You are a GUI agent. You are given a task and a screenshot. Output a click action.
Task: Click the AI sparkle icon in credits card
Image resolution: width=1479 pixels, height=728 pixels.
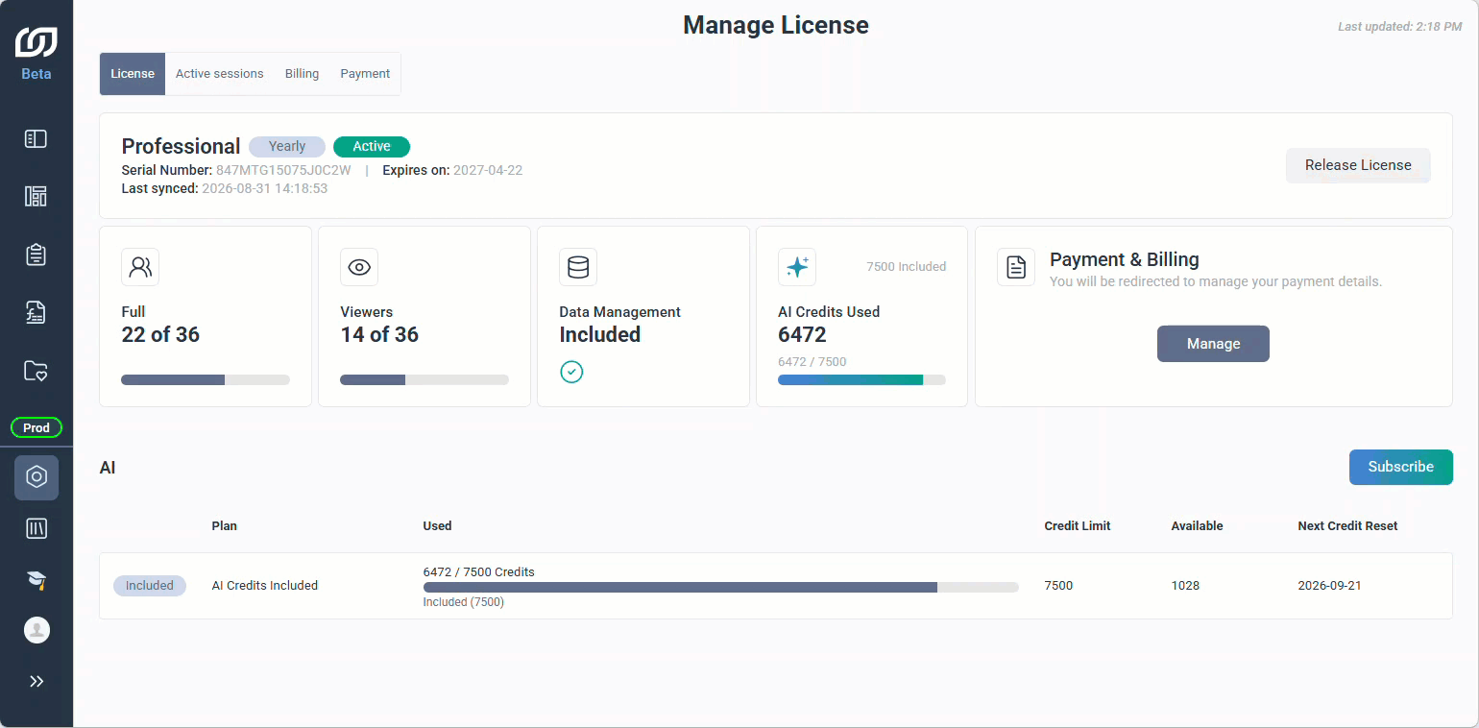pos(797,267)
